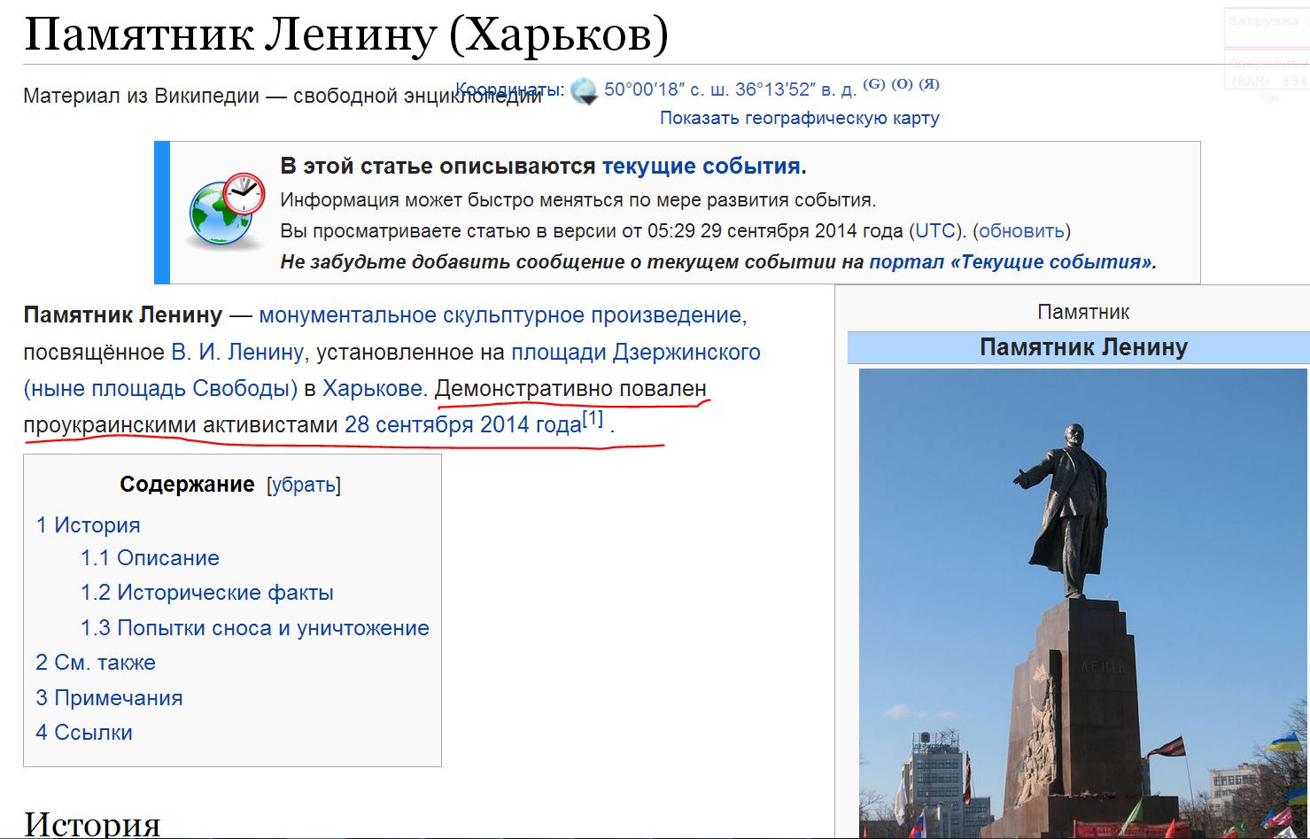The image size is (1310, 839).
Task: Click 'обновить' to refresh article version
Action: point(1021,231)
